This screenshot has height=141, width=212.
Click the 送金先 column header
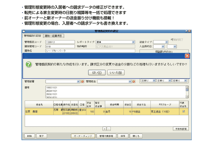point(39,104)
